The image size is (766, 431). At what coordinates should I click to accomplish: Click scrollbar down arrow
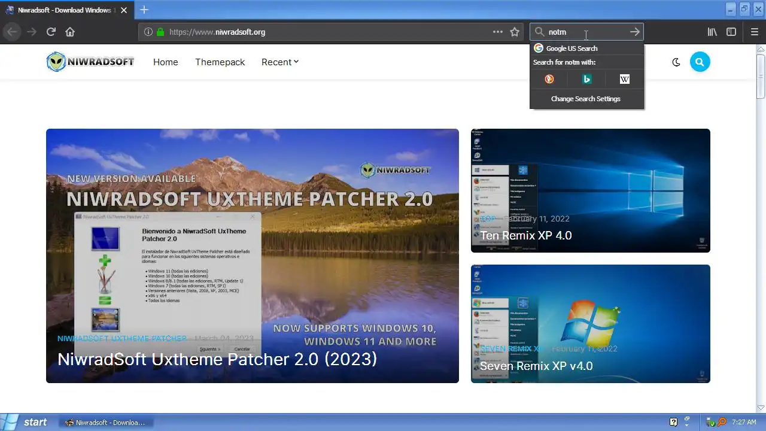click(x=761, y=408)
